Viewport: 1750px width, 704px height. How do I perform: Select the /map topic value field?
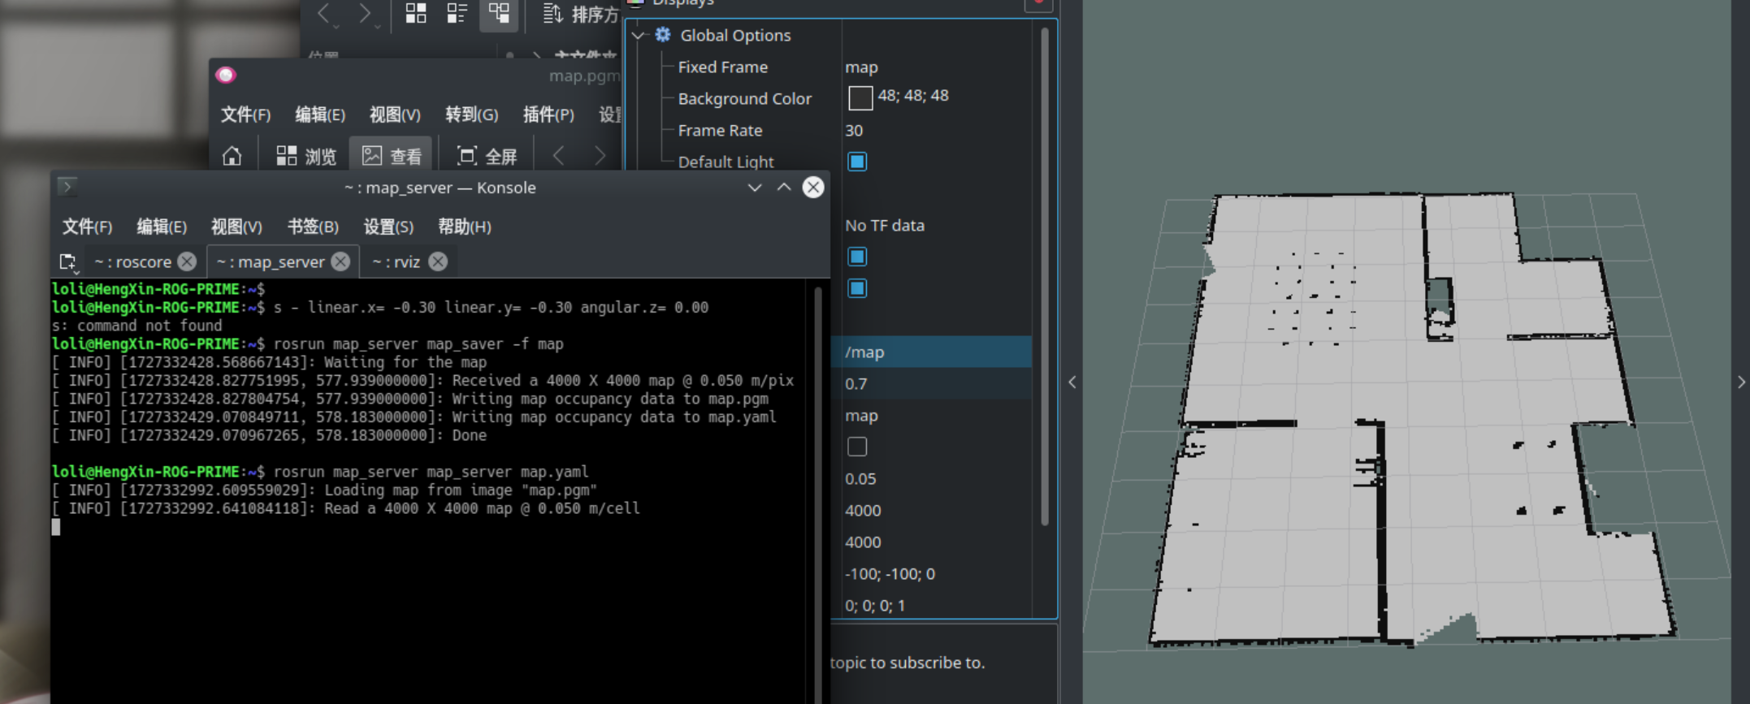934,352
